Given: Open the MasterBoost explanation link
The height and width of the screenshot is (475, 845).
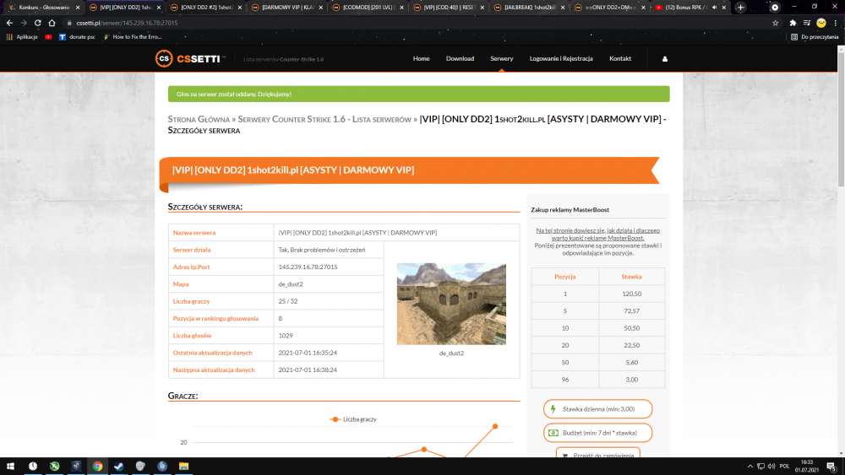Looking at the screenshot, I should coord(597,234).
